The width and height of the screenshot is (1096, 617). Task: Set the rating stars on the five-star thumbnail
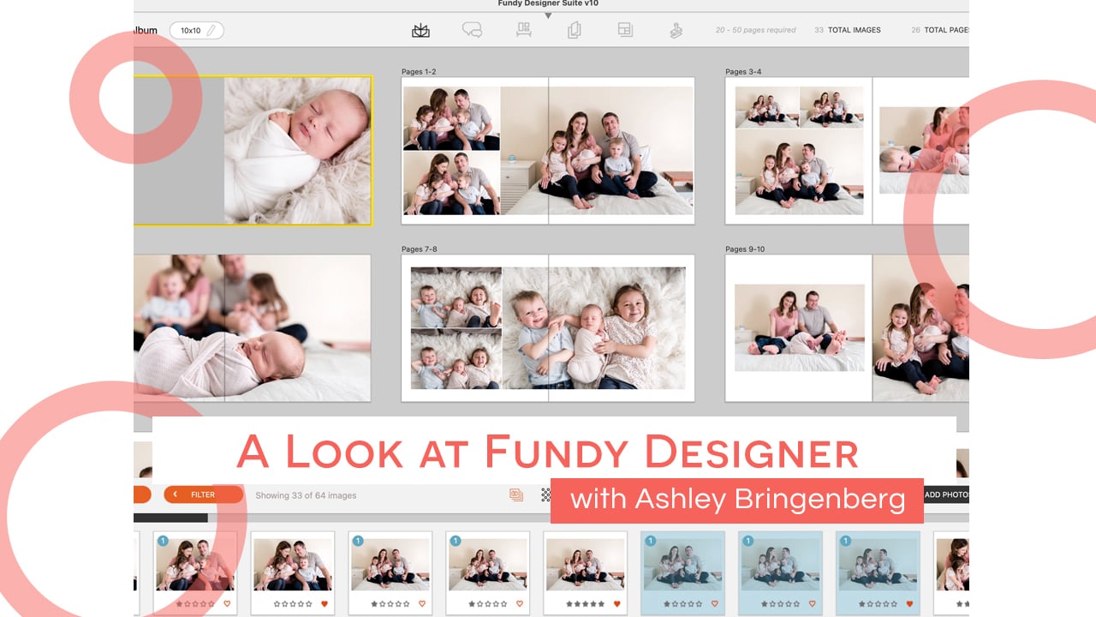point(585,604)
